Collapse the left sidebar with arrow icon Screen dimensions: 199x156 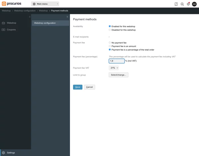click(30, 17)
